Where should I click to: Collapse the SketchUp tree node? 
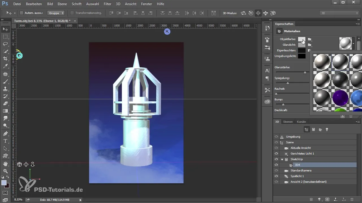pyautogui.click(x=282, y=159)
